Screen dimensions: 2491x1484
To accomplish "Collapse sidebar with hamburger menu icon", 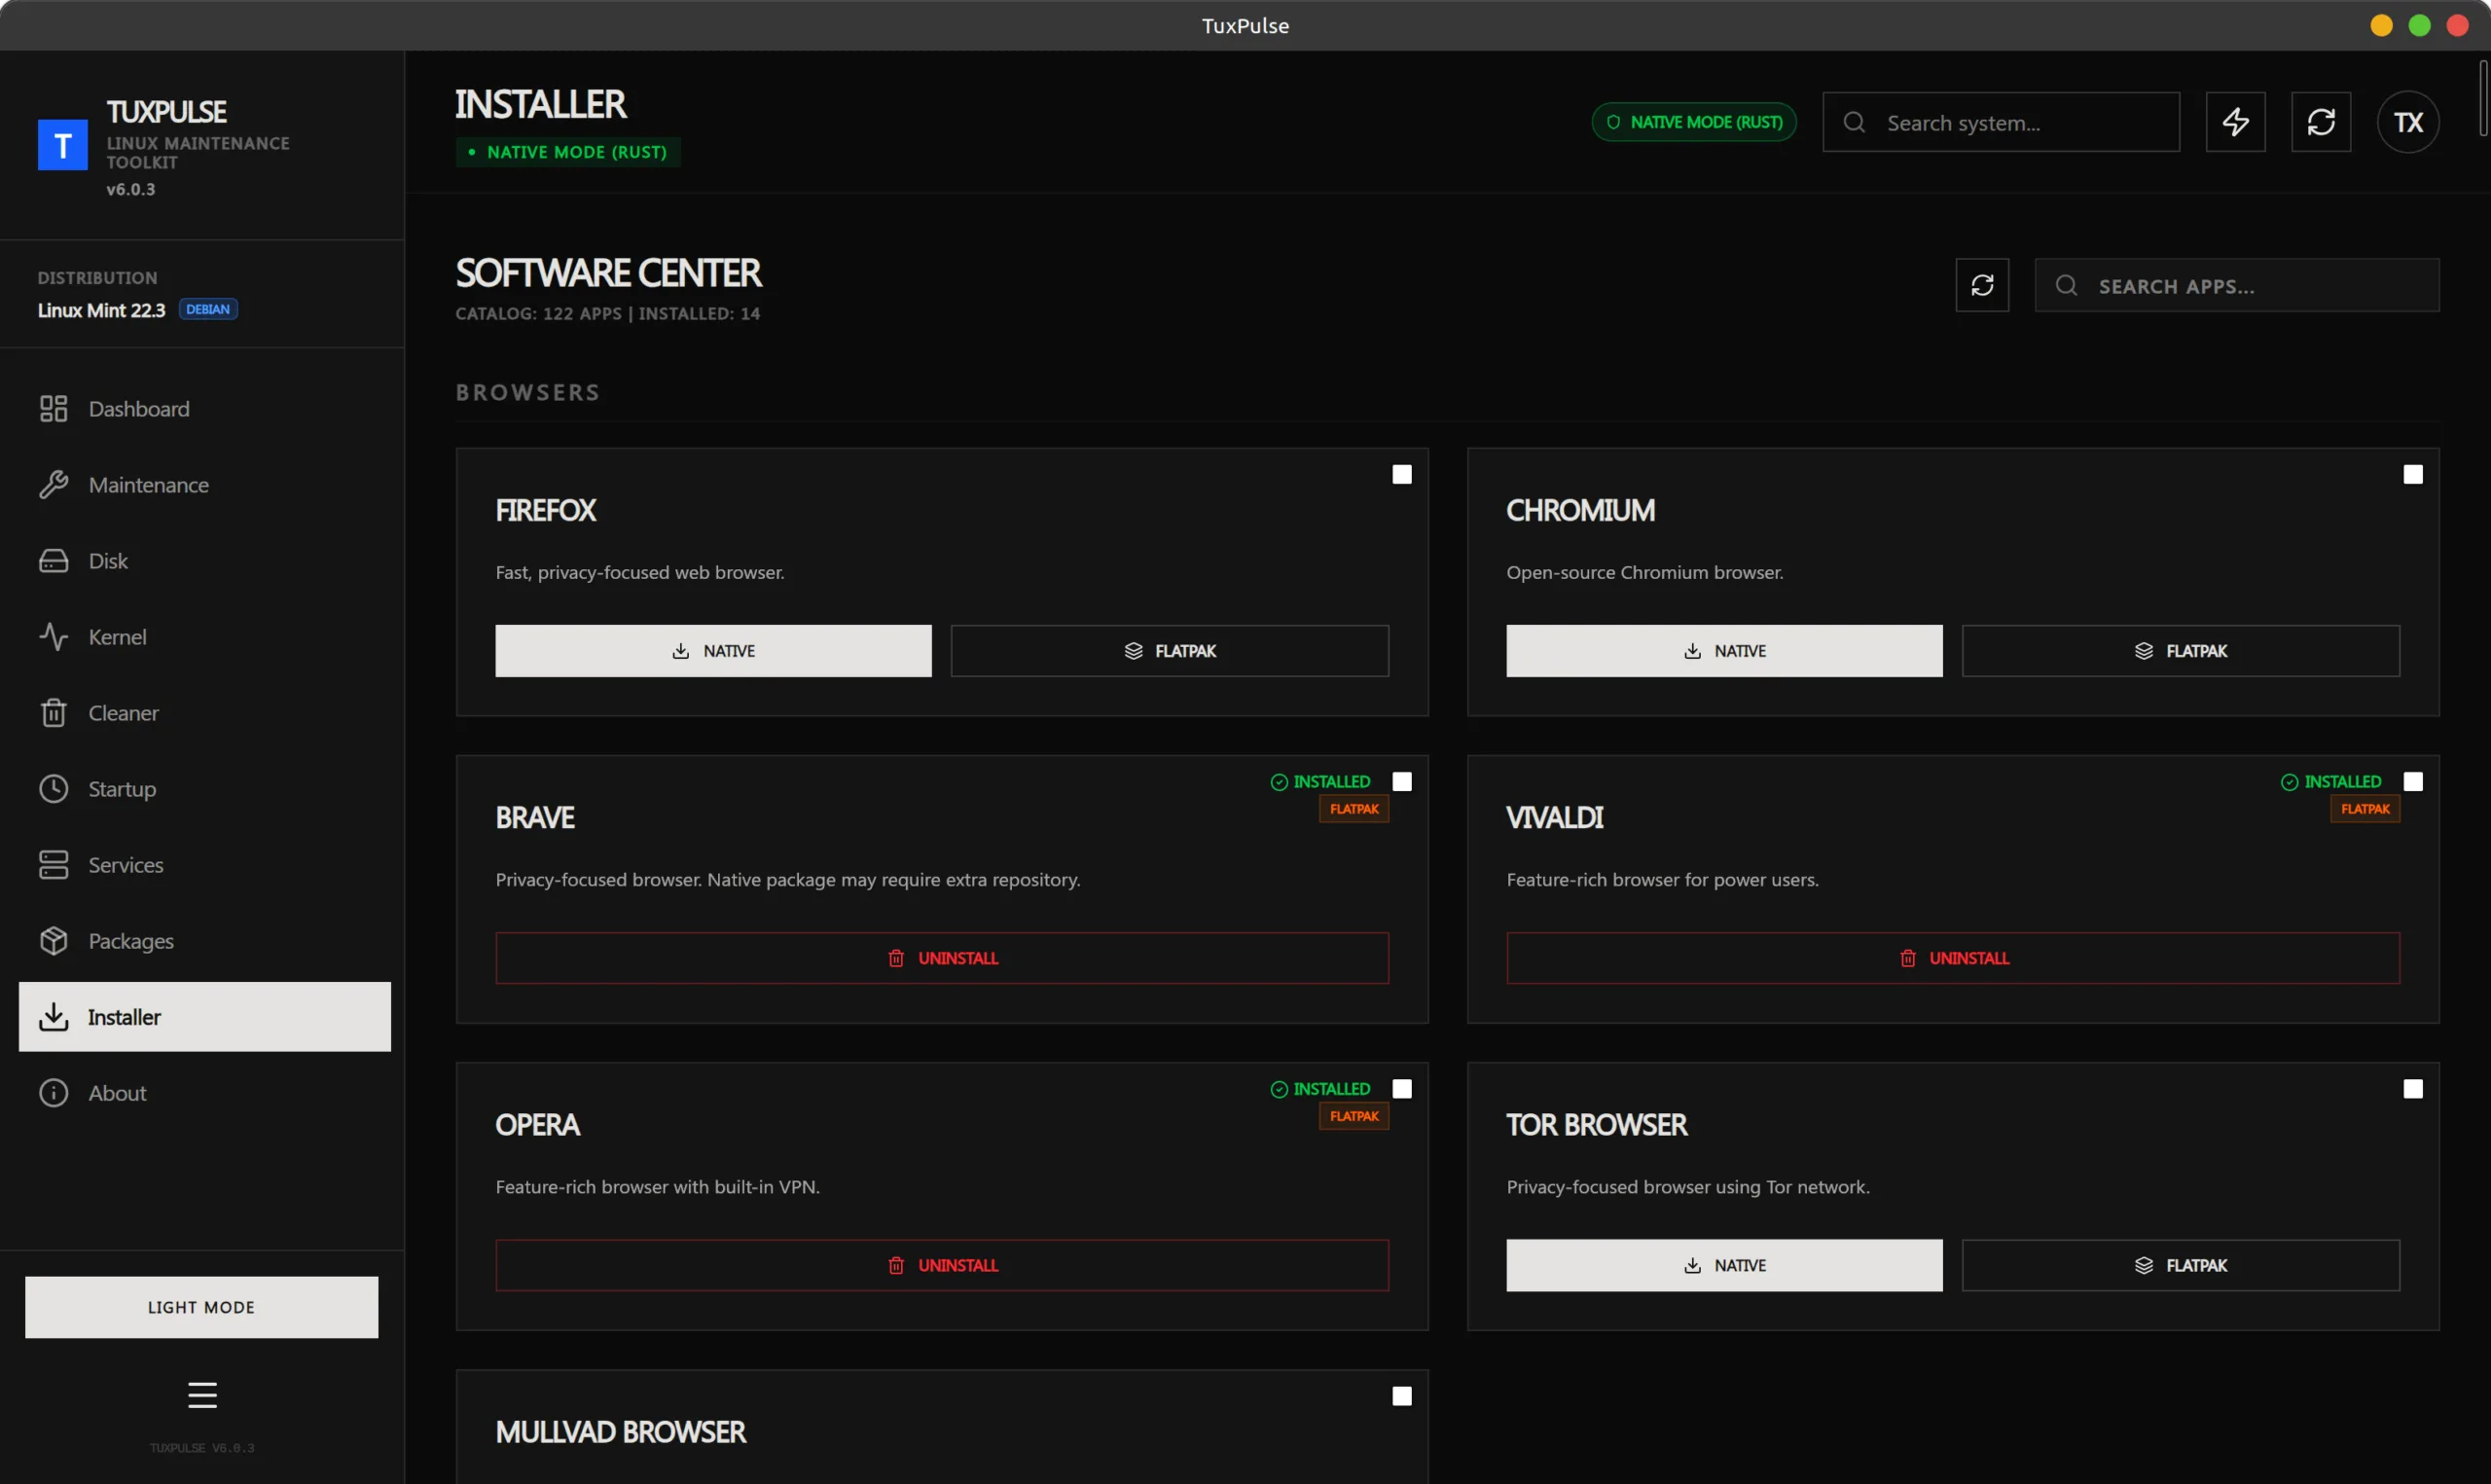I will tap(202, 1394).
